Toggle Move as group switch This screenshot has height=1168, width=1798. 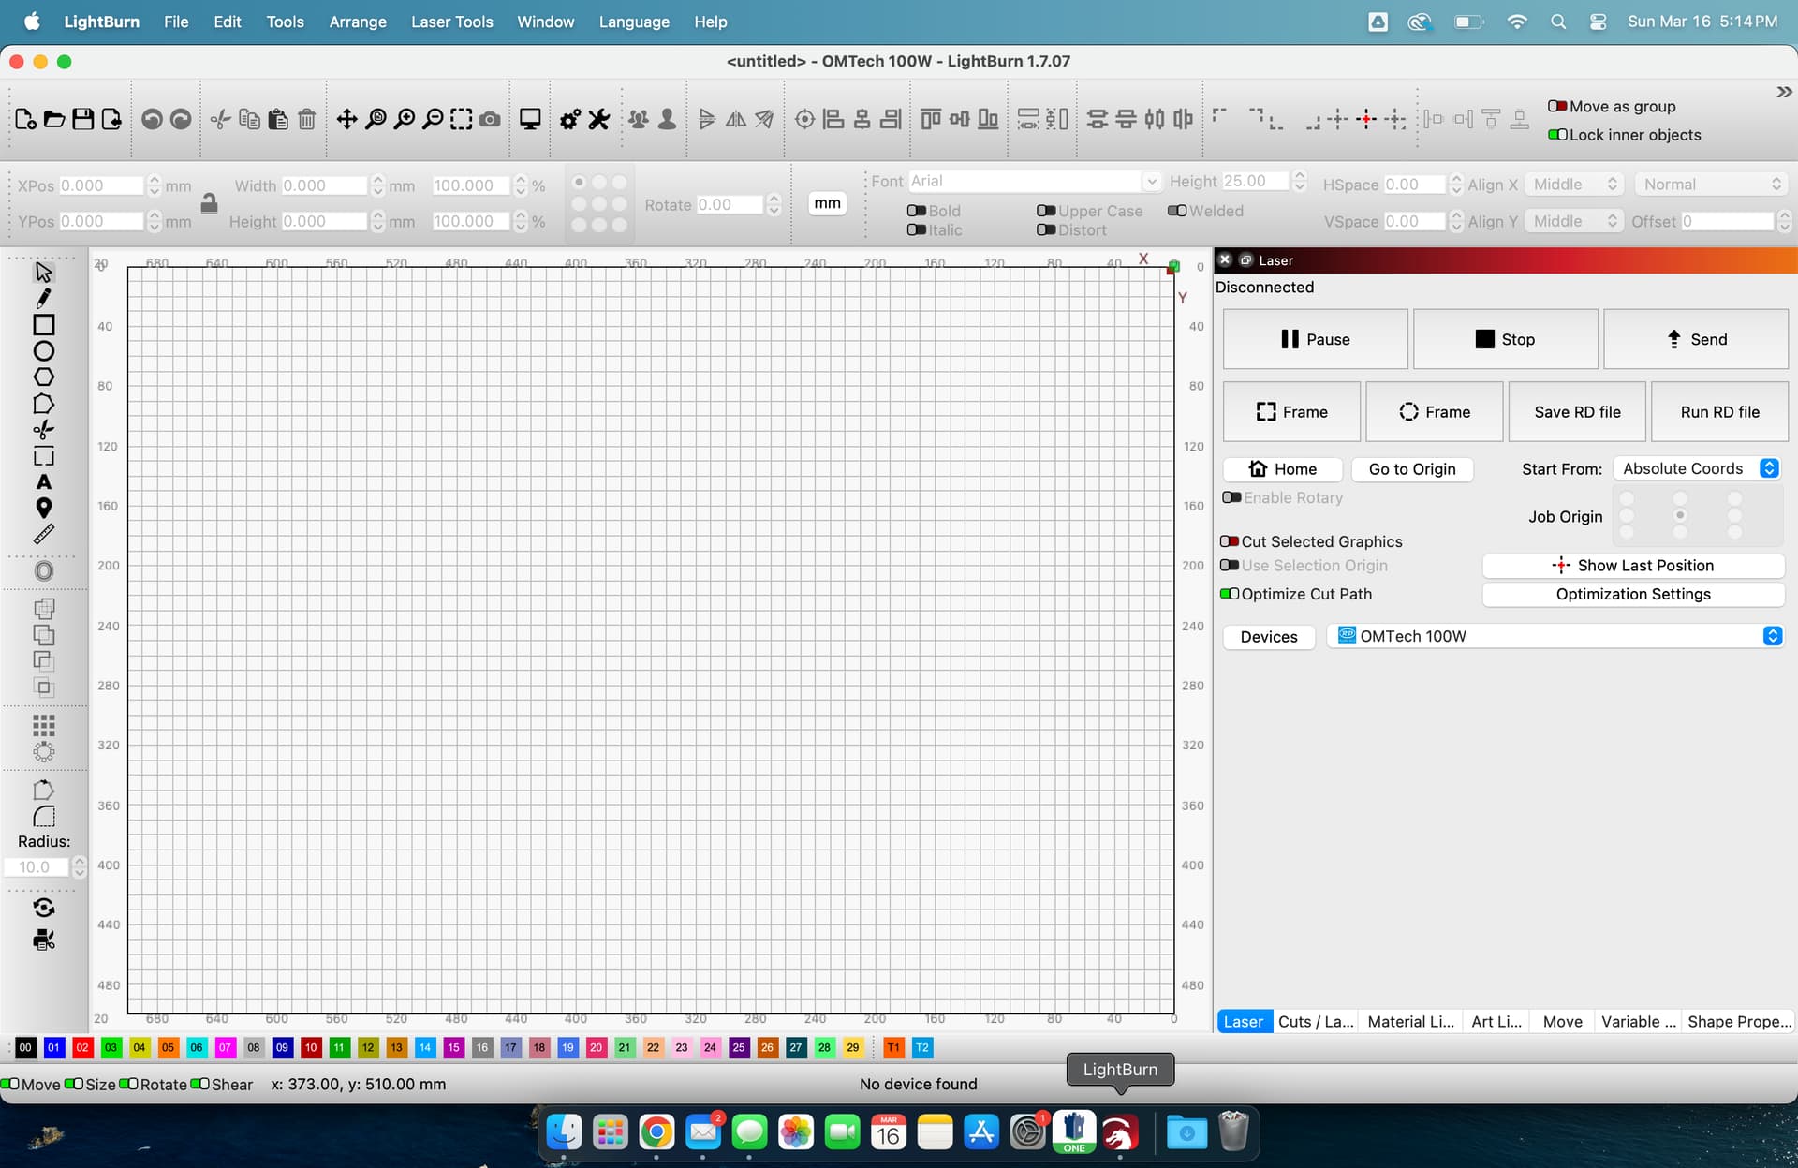[1557, 106]
